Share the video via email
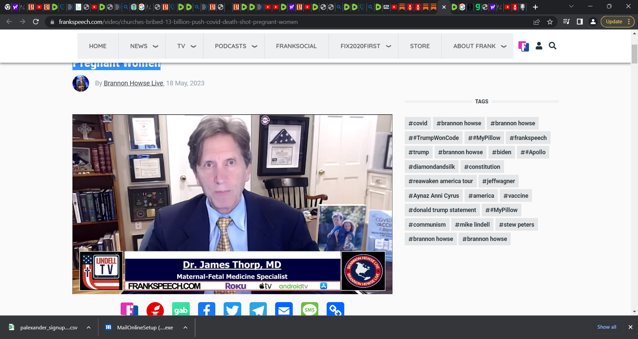The width and height of the screenshot is (638, 339). (x=283, y=310)
